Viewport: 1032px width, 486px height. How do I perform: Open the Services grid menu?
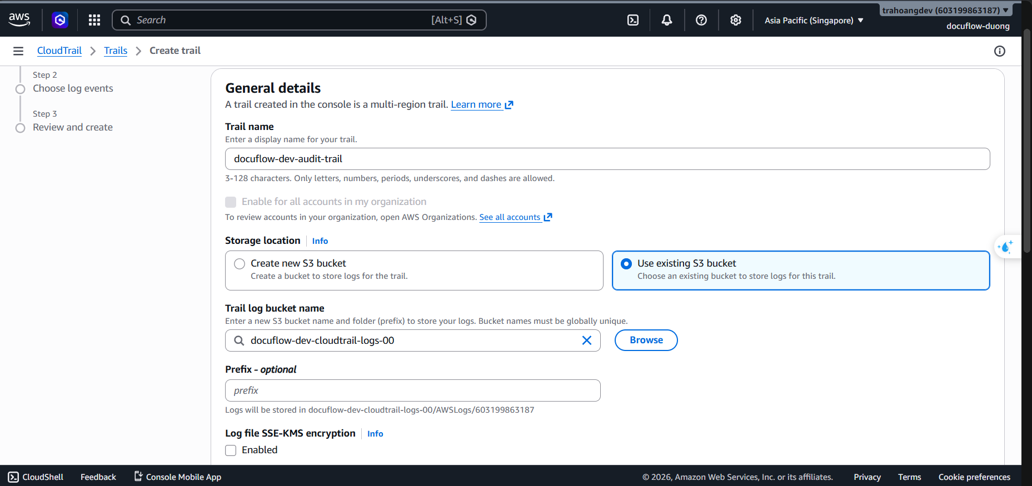pyautogui.click(x=94, y=20)
